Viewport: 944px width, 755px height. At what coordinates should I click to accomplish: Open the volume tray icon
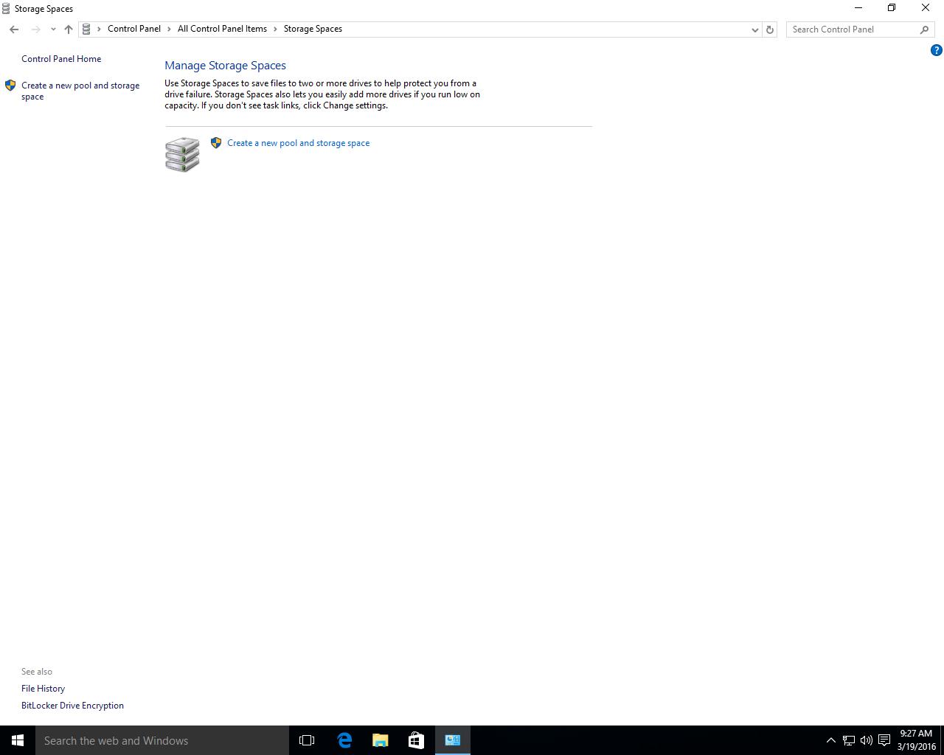click(x=867, y=740)
